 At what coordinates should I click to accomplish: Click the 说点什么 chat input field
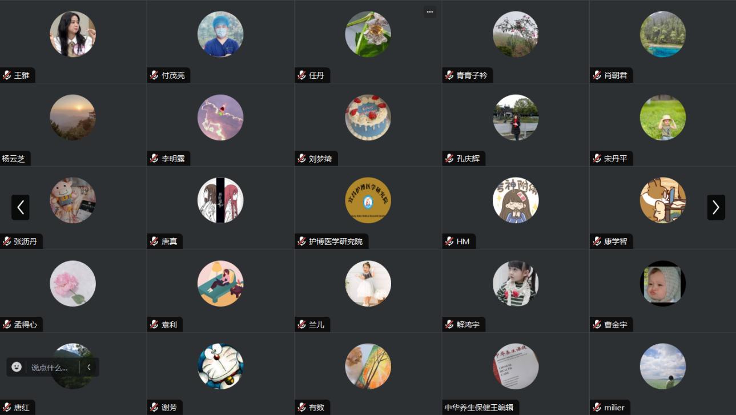pyautogui.click(x=50, y=368)
